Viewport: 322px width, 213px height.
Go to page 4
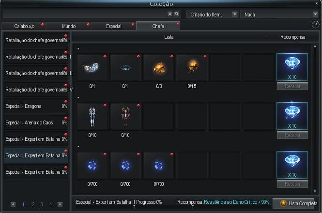(50, 204)
